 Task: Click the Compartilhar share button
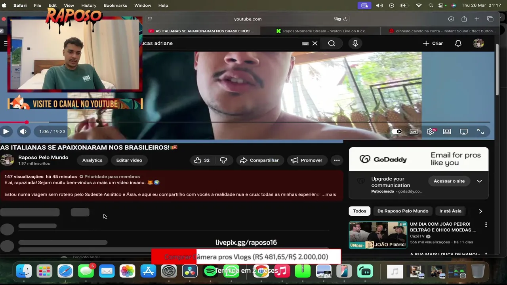tap(260, 160)
